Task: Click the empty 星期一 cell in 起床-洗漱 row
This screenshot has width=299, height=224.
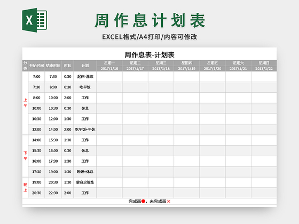Action: click(x=109, y=77)
